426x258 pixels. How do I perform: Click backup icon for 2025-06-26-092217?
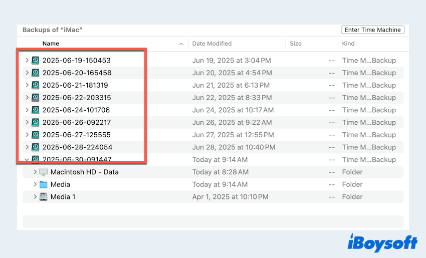(36, 122)
